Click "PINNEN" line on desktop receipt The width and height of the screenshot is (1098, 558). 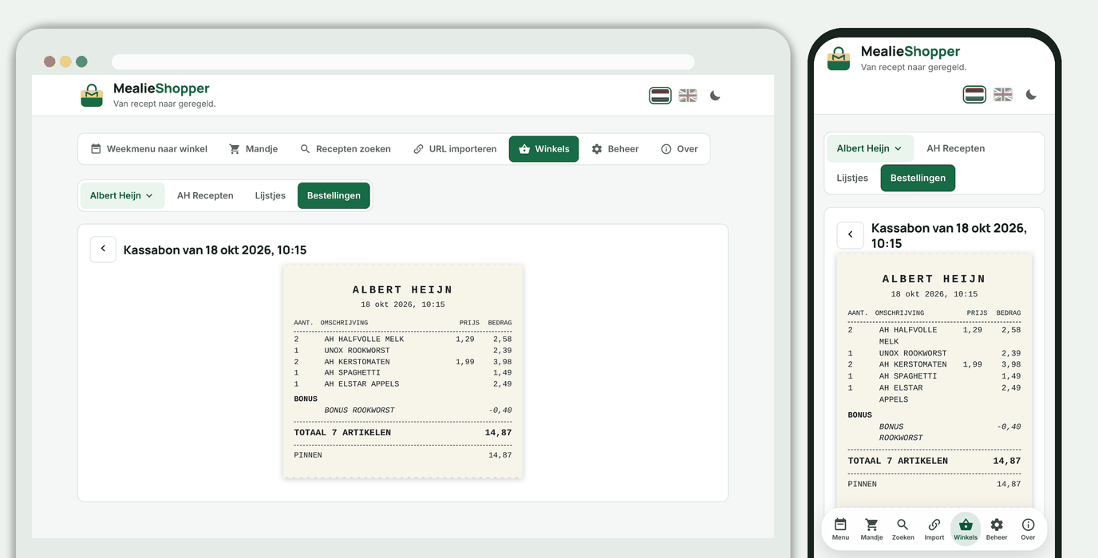pyautogui.click(x=403, y=455)
